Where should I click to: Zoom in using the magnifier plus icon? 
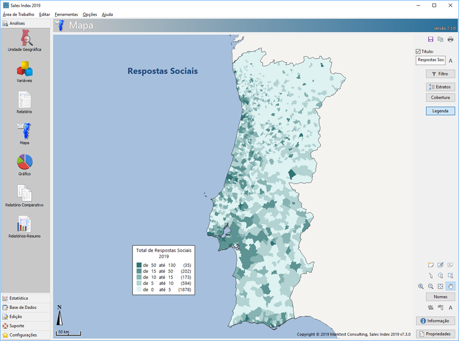(x=421, y=286)
